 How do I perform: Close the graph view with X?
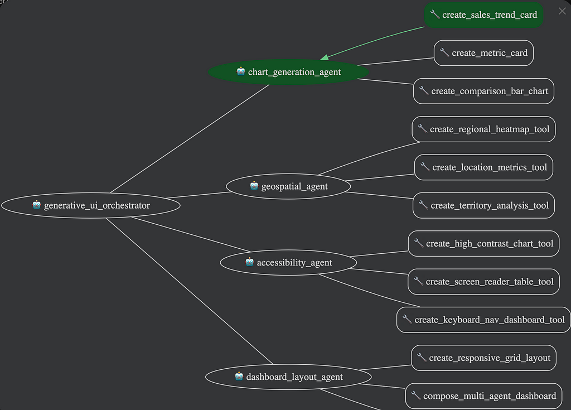point(562,11)
